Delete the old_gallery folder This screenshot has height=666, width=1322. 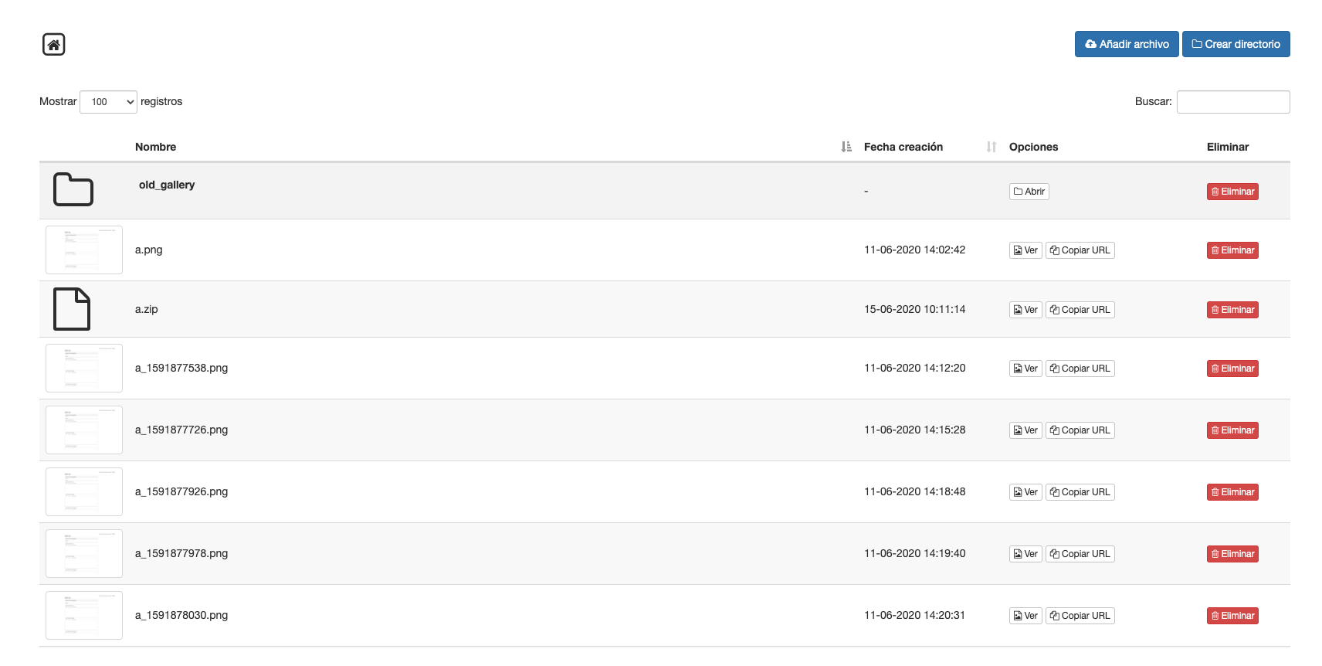(x=1232, y=192)
